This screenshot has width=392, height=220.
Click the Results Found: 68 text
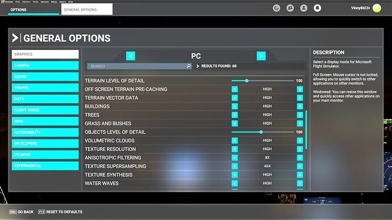219,66
